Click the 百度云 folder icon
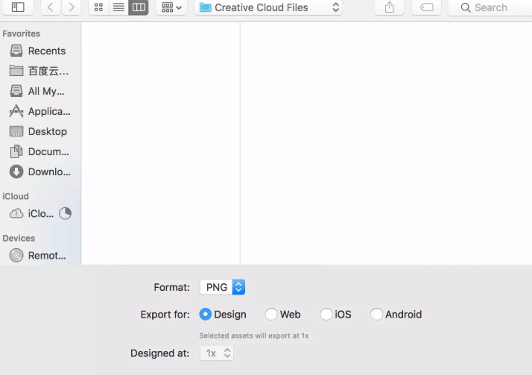Image resolution: width=532 pixels, height=375 pixels. coord(16,71)
